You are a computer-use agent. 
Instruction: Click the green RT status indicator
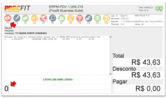pyautogui.click(x=161, y=8)
